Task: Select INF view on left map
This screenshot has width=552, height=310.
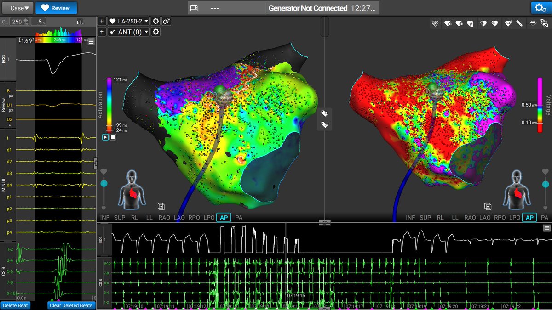Action: pyautogui.click(x=106, y=217)
